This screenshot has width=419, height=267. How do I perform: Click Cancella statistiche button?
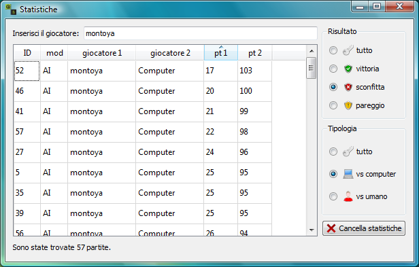click(x=364, y=228)
